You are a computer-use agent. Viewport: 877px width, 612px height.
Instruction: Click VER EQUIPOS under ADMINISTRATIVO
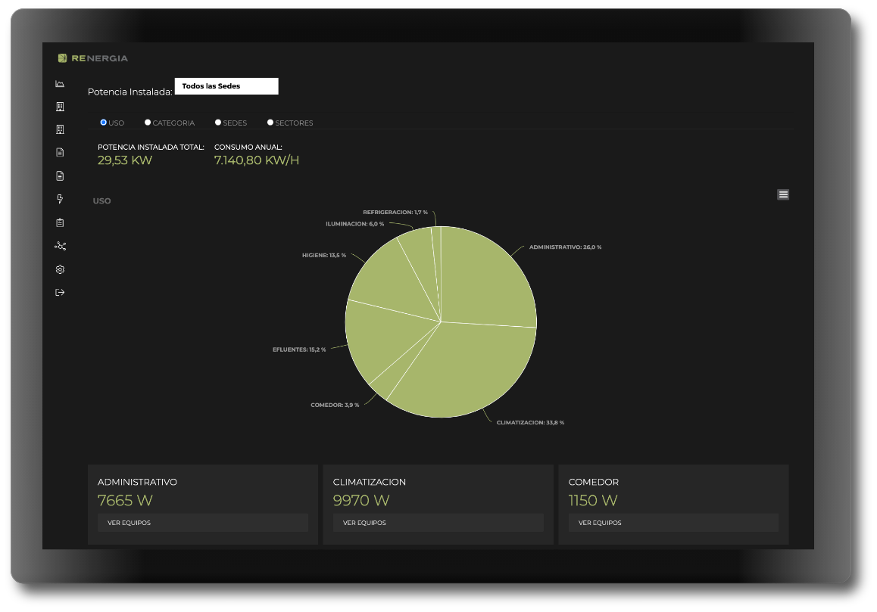point(202,523)
